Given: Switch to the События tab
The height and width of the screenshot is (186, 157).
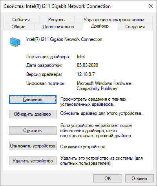Looking at the screenshot, I should click(21, 20).
